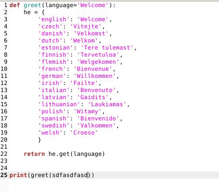The height and width of the screenshot is (192, 219).
Task: Click the key 'latvian' on line 14
Action: [54, 97]
